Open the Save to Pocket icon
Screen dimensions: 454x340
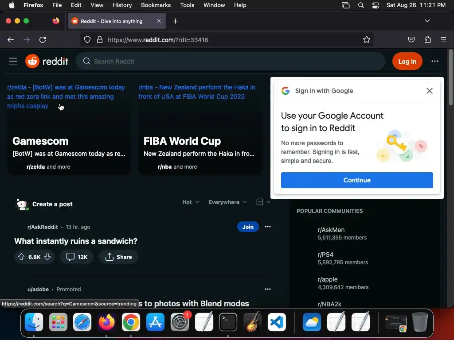411,39
